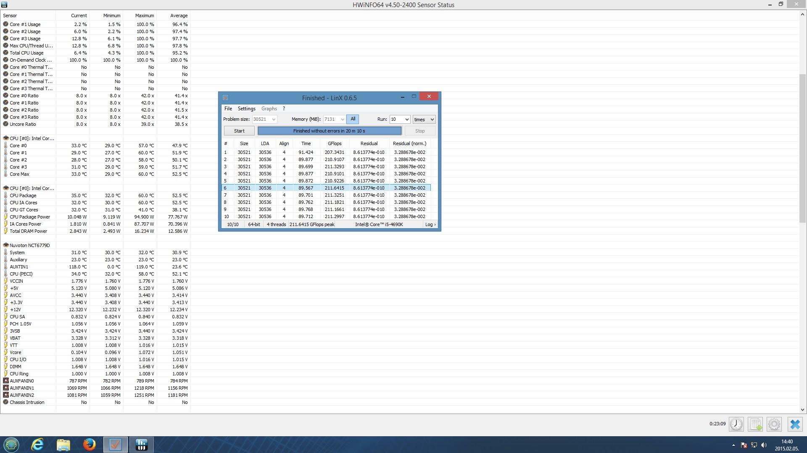Select the AUXTIN1 sensor row

(x=95, y=267)
